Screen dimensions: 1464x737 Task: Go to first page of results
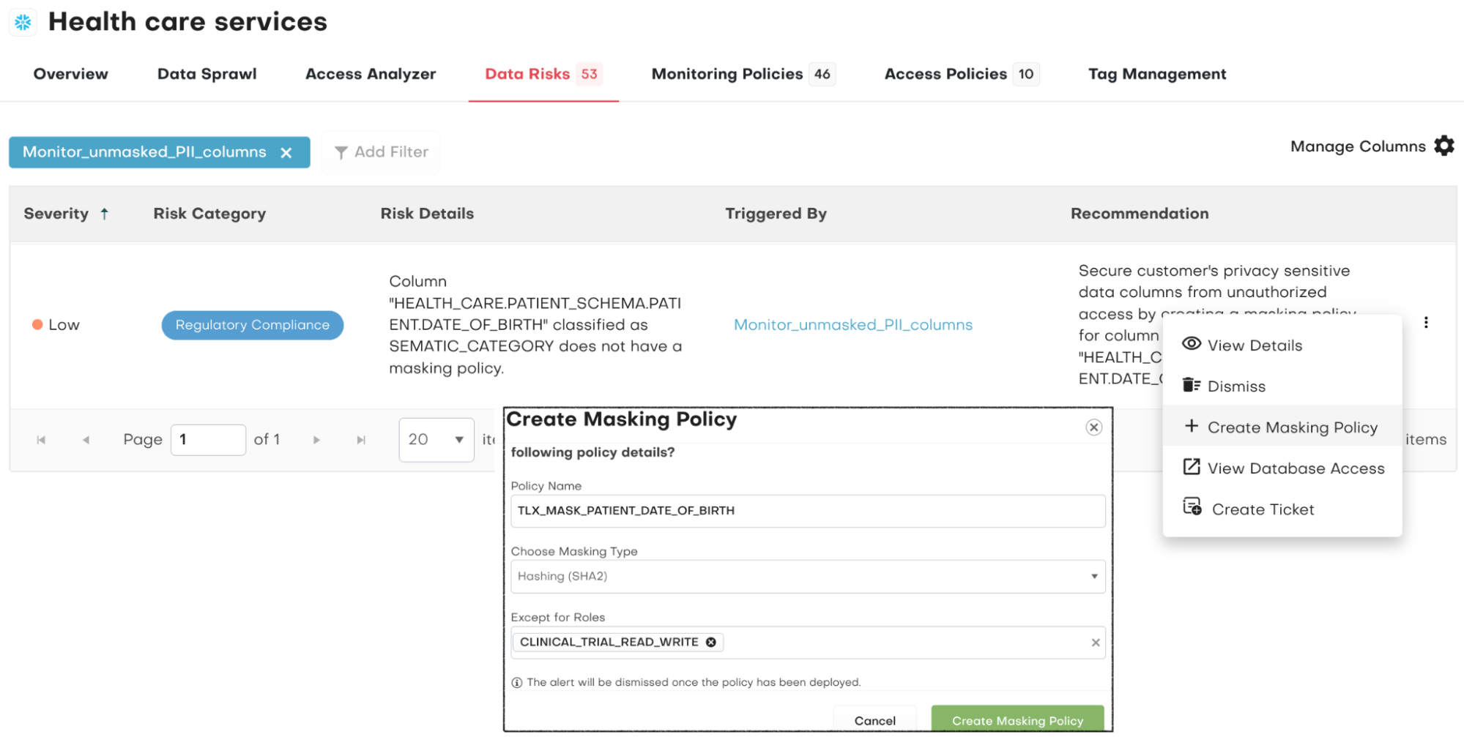[x=41, y=440]
